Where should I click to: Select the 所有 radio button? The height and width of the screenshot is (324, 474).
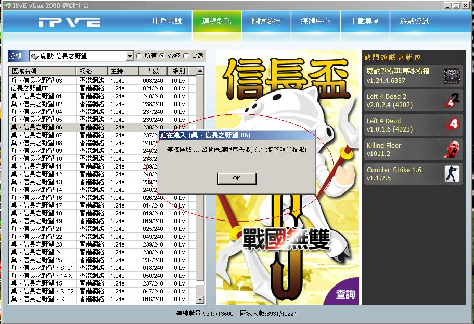[139, 56]
